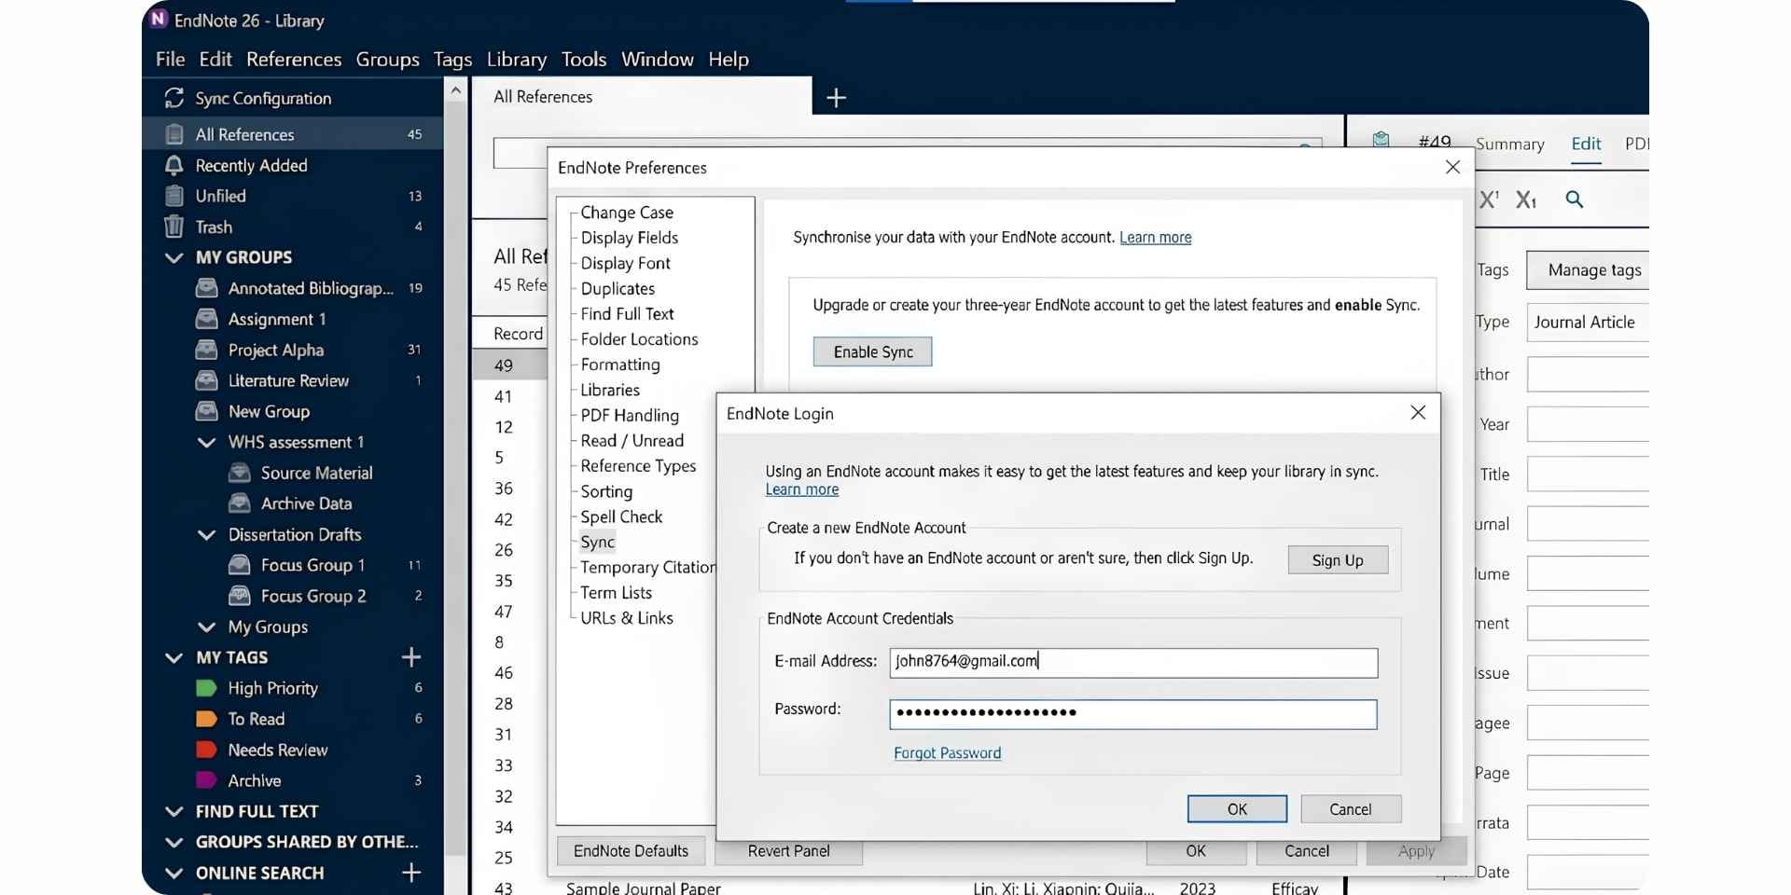Add a new tag with plus icon
Image resolution: width=1791 pixels, height=895 pixels.
click(x=411, y=657)
